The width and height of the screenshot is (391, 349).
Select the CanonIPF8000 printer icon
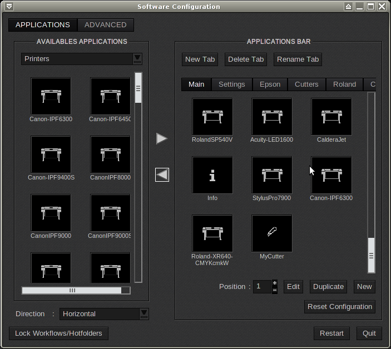(110, 154)
